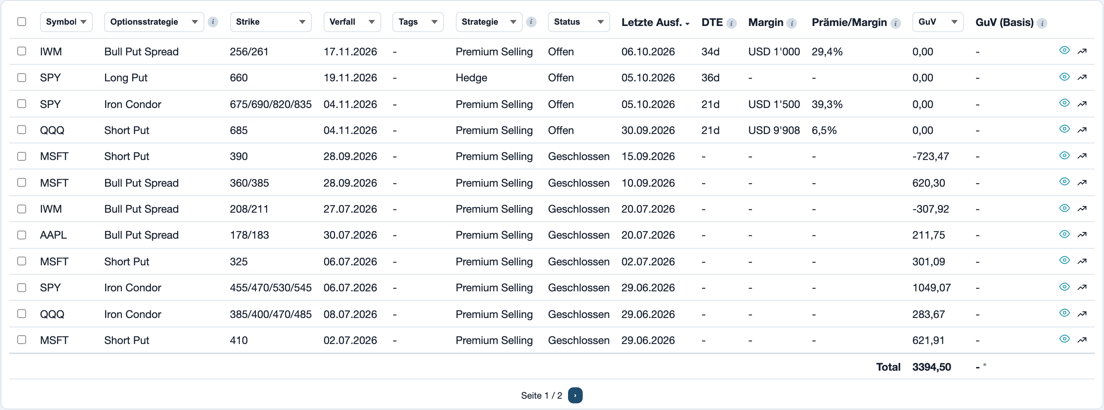Open the Optionsstrategie dropdown

[154, 22]
